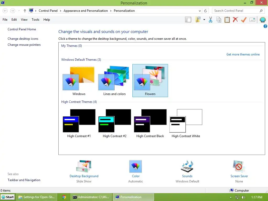
Task: Click the Personalization breadcrumb in the address bar
Action: pos(124,10)
